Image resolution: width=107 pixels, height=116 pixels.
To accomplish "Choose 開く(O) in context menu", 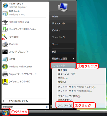I will tap(62, 70).
